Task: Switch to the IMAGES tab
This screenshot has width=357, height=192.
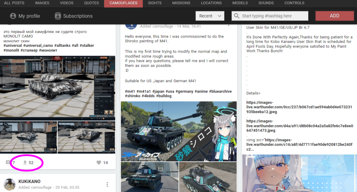Action: tap(42, 3)
